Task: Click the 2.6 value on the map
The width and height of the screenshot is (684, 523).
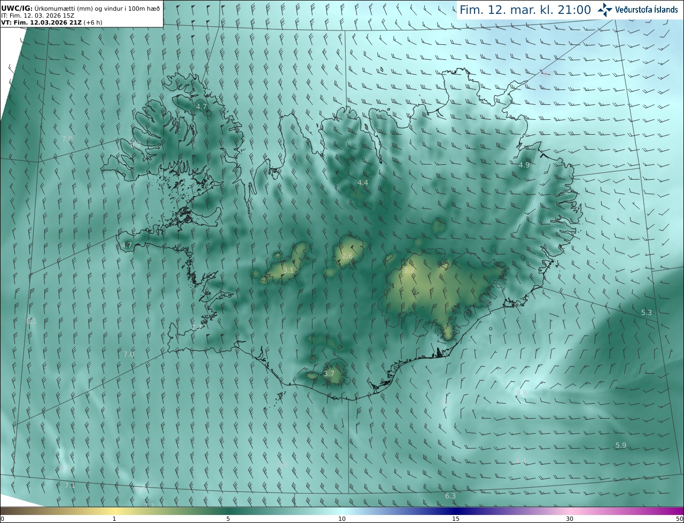Action: (347, 256)
